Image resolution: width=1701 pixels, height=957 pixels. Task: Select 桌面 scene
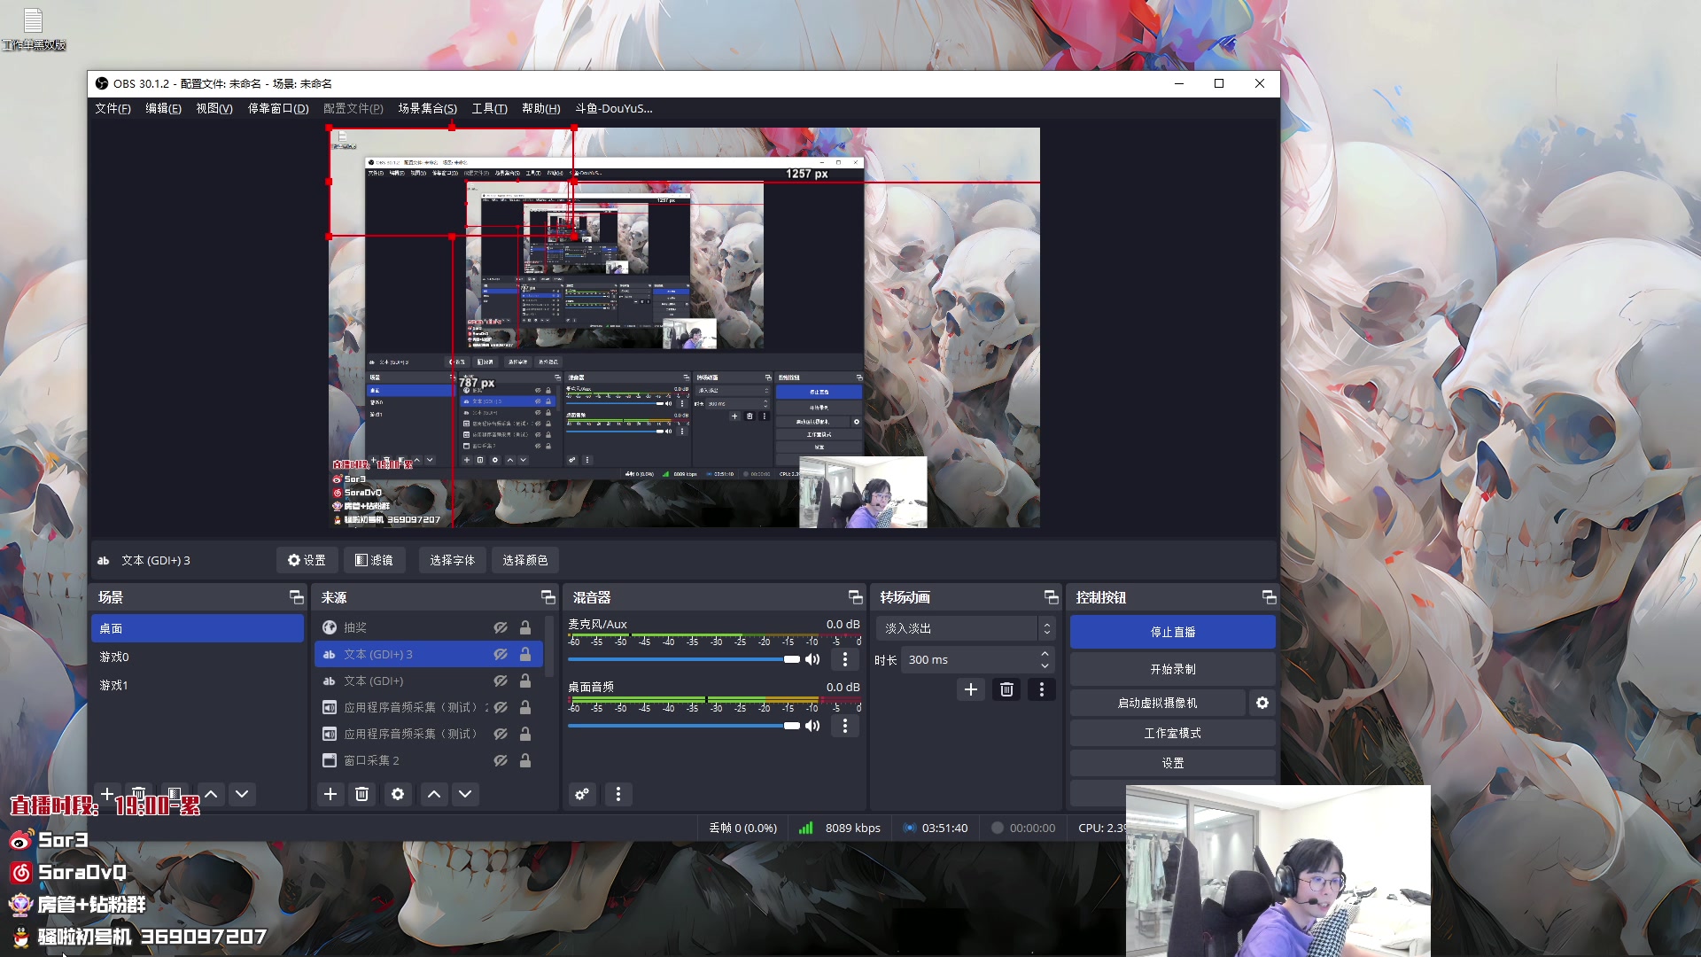point(198,628)
